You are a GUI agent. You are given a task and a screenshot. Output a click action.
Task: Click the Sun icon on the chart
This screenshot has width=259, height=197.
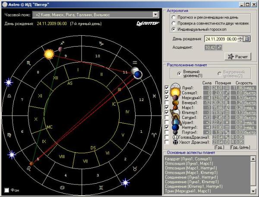coord(49,54)
